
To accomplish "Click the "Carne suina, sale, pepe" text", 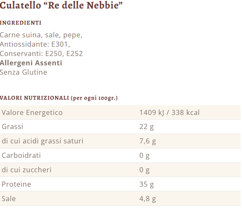I will point(41,35).
